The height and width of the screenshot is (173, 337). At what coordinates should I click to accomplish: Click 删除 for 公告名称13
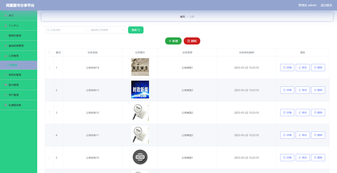318,90
